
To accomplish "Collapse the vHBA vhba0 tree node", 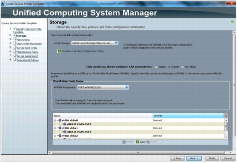I will pyautogui.click(x=55, y=120).
